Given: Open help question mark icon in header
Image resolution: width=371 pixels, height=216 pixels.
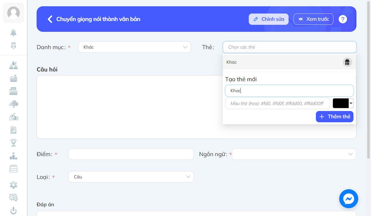Looking at the screenshot, I should 343,19.
